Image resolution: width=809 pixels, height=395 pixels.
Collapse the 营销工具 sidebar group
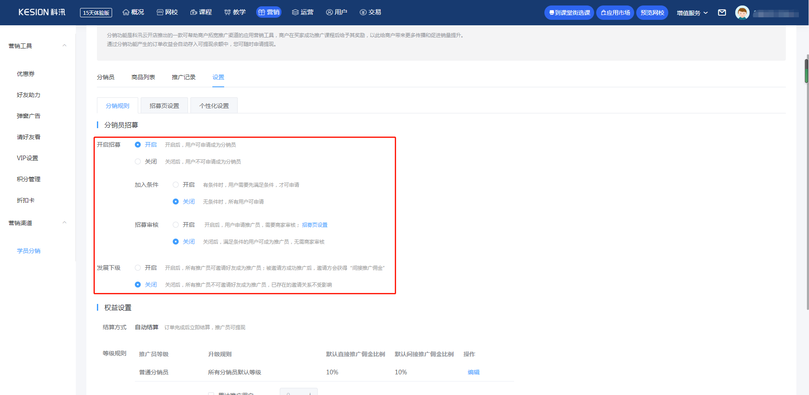pos(64,46)
